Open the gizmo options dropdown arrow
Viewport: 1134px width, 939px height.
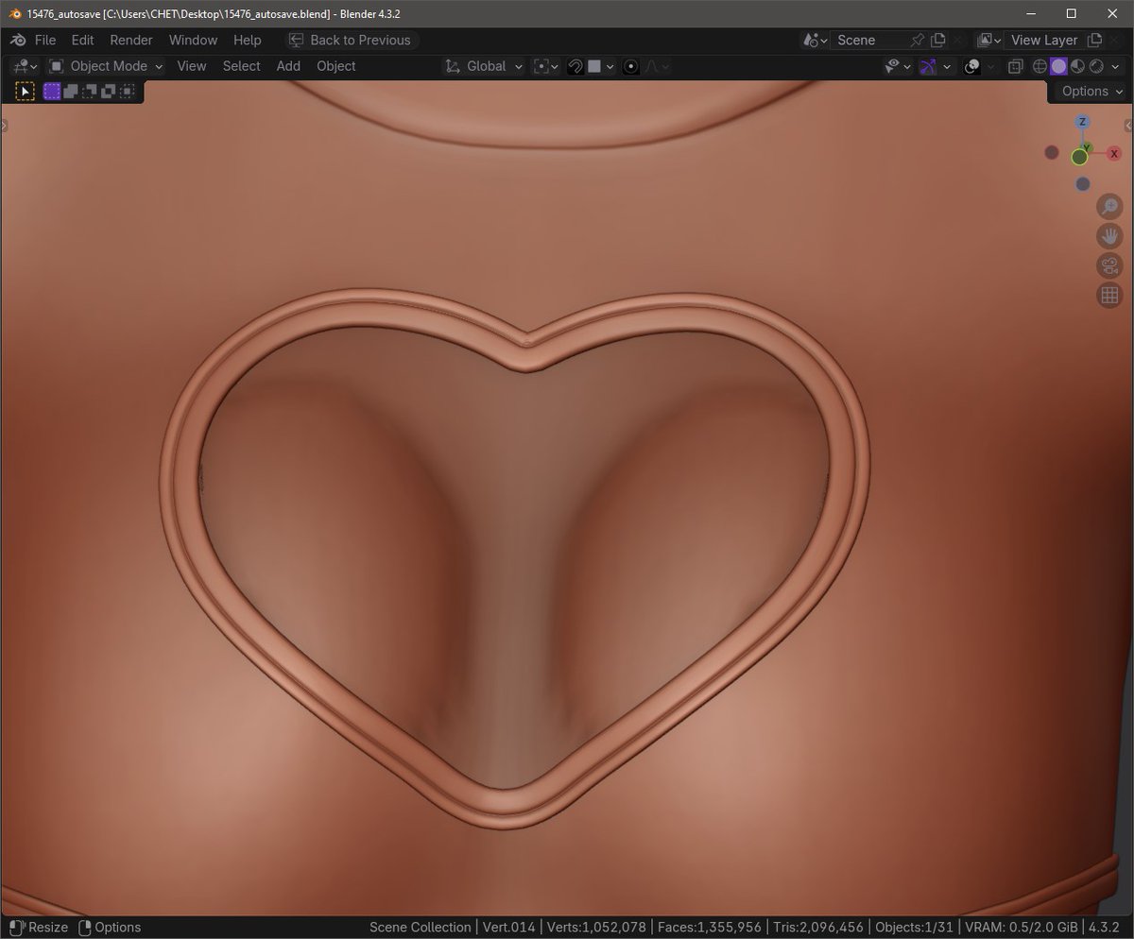pos(947,66)
